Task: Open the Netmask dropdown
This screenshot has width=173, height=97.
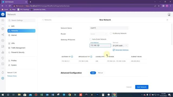Action: tap(120, 46)
